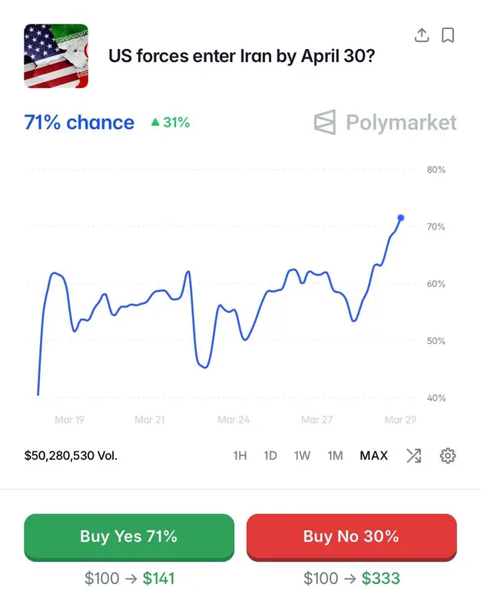
Task: Bookmark this market
Action: pyautogui.click(x=448, y=35)
